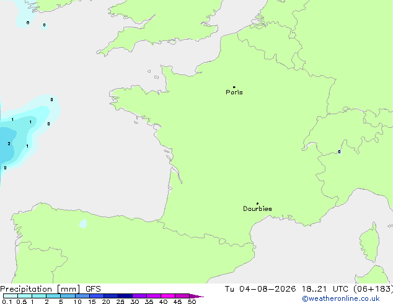Viewport: 393px width, 304px height.
Task: Select the Paris location dot marker
Action: [234, 87]
